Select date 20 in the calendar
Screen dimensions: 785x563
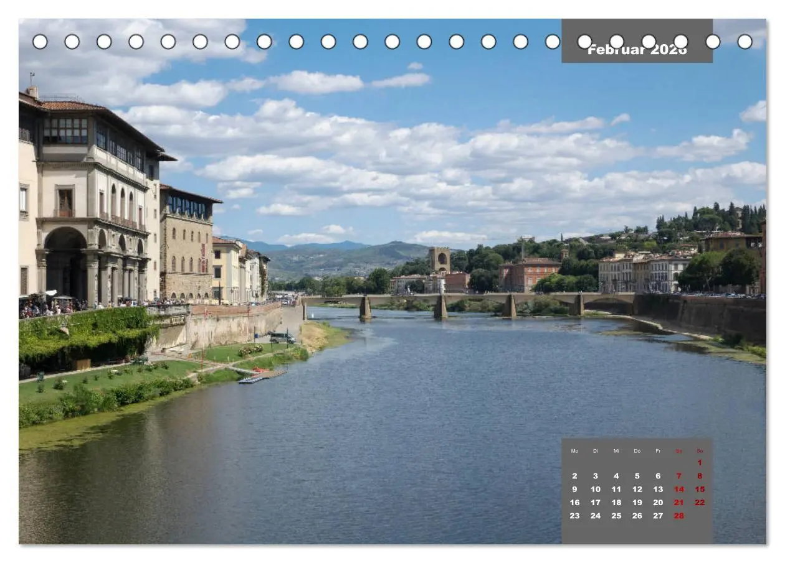point(658,503)
